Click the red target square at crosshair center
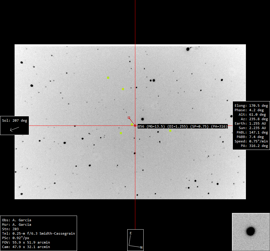 click(x=135, y=126)
